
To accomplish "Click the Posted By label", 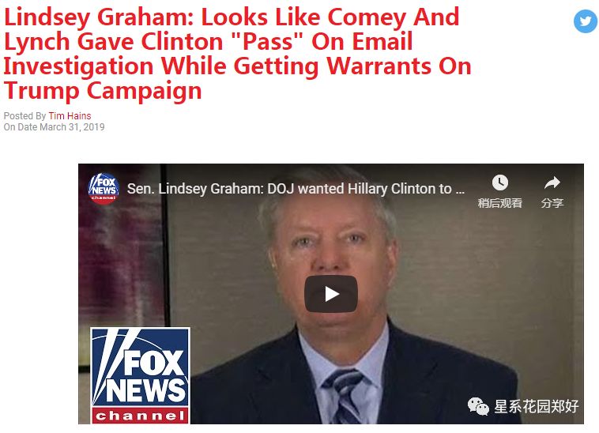I will [24, 115].
